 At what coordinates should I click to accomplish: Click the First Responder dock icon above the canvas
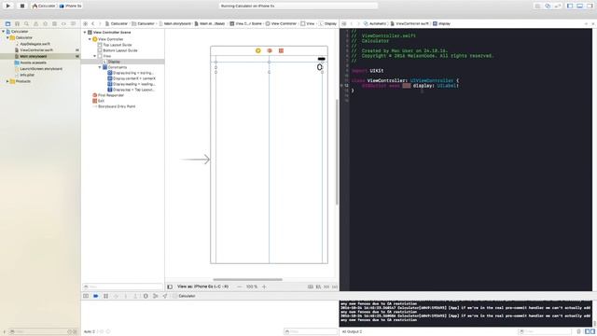270,50
